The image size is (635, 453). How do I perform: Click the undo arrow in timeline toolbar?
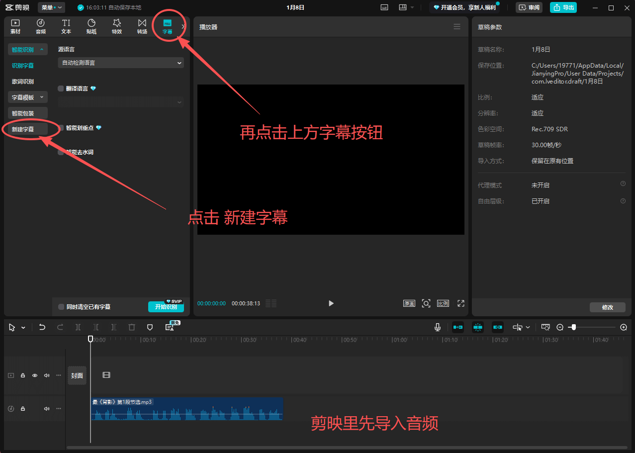[42, 327]
